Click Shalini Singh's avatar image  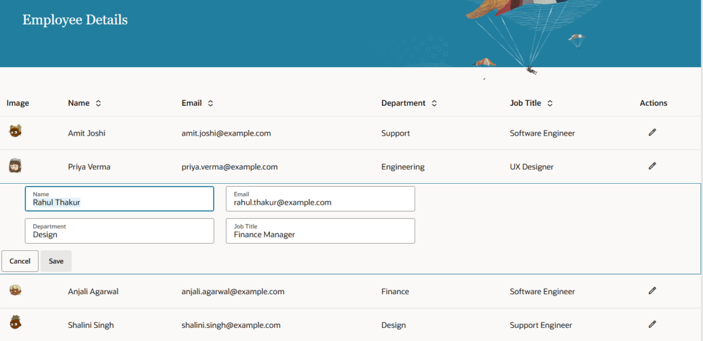click(15, 322)
